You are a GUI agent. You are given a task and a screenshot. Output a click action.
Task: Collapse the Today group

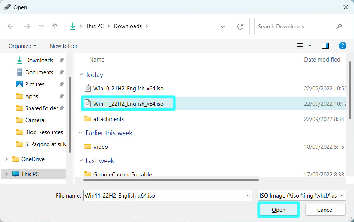(81, 74)
